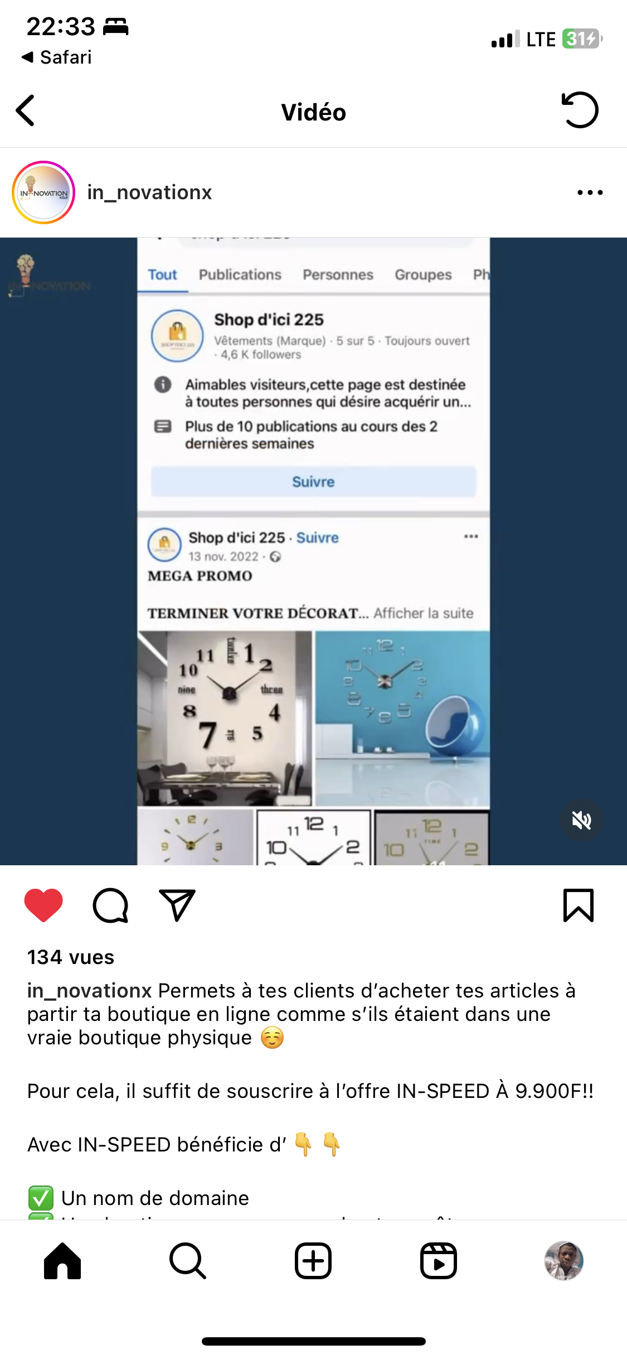View in_novationx story avatar ring
This screenshot has width=627, height=1359.
pos(43,192)
